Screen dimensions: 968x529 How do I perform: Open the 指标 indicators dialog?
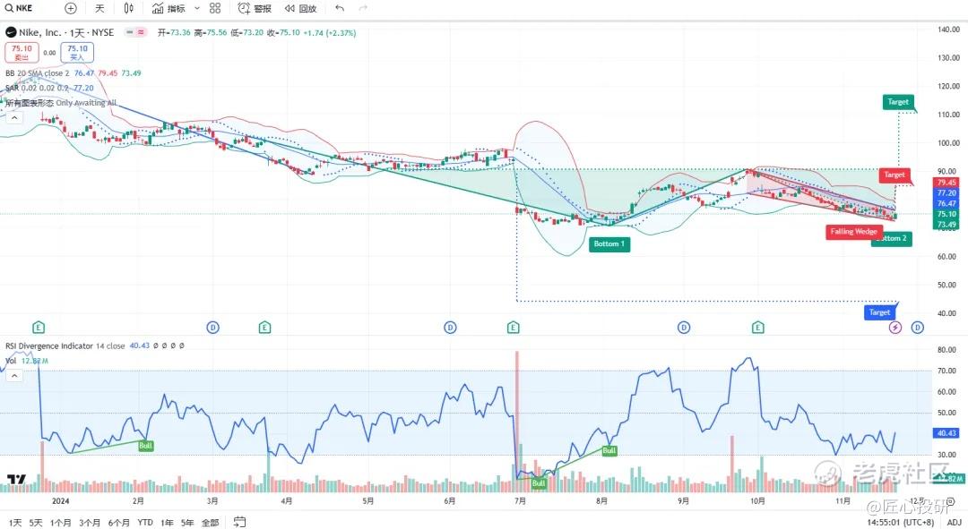point(169,8)
